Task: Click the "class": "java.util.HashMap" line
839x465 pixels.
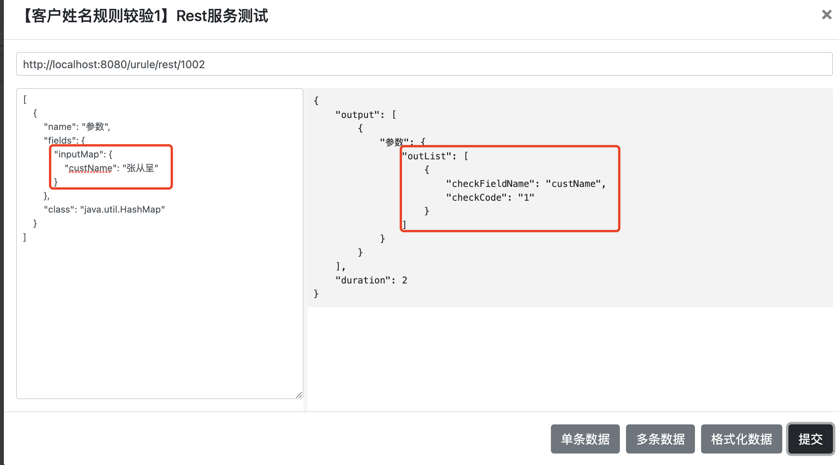Action: (104, 210)
